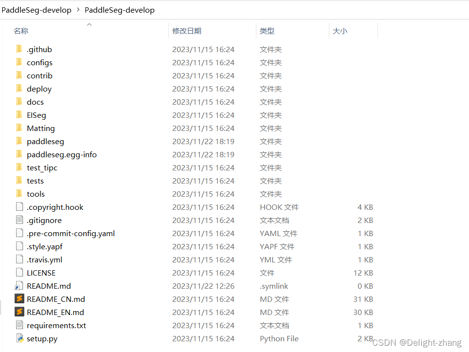Select the setup.py file name

coord(42,339)
